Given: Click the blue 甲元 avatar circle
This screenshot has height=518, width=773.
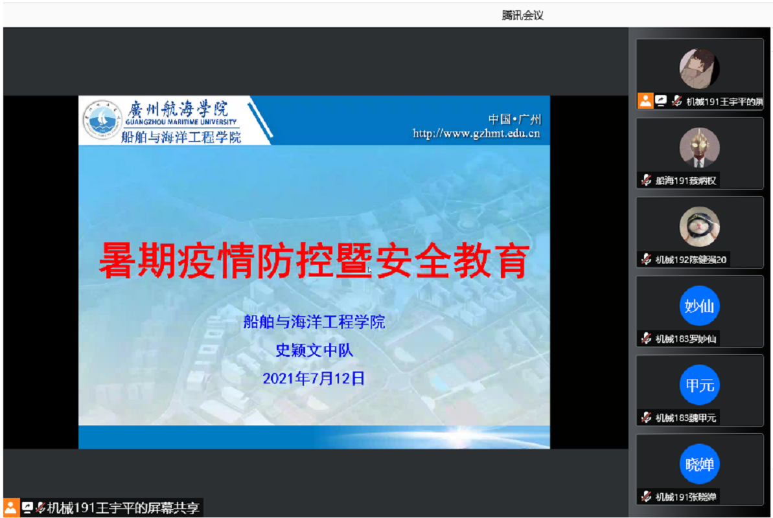Looking at the screenshot, I should 699,385.
